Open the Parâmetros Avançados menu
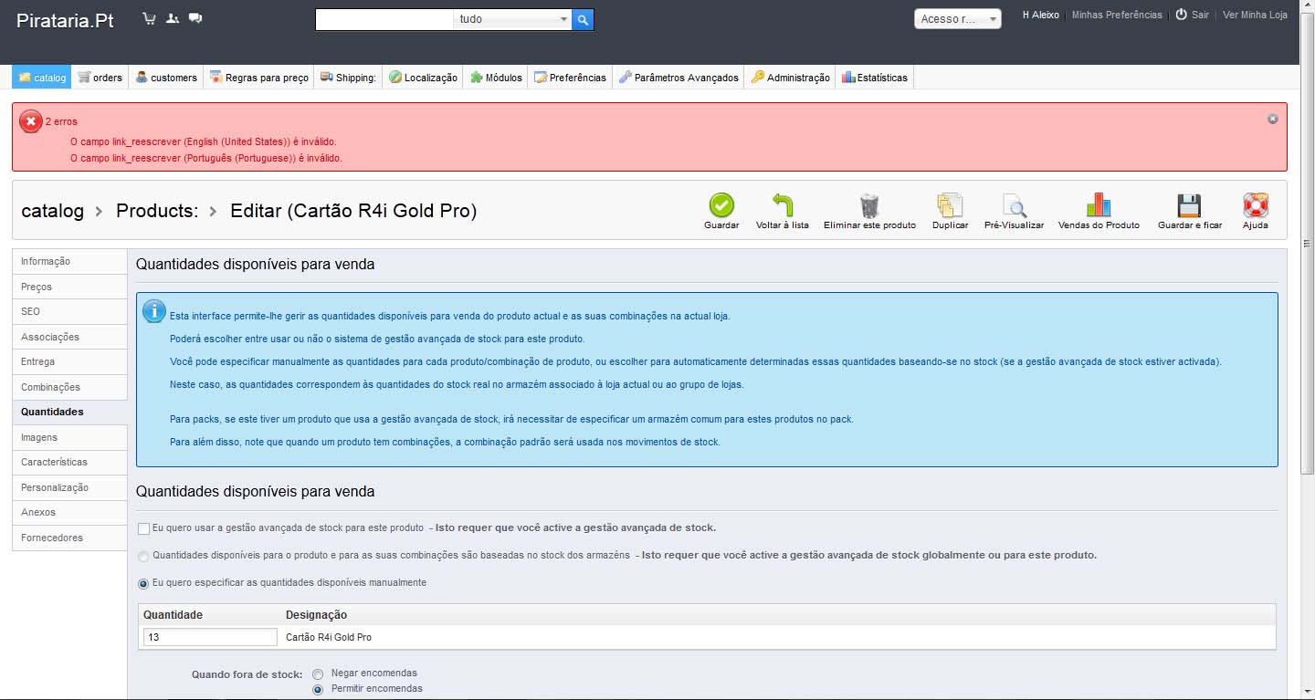The image size is (1315, 700). point(679,78)
